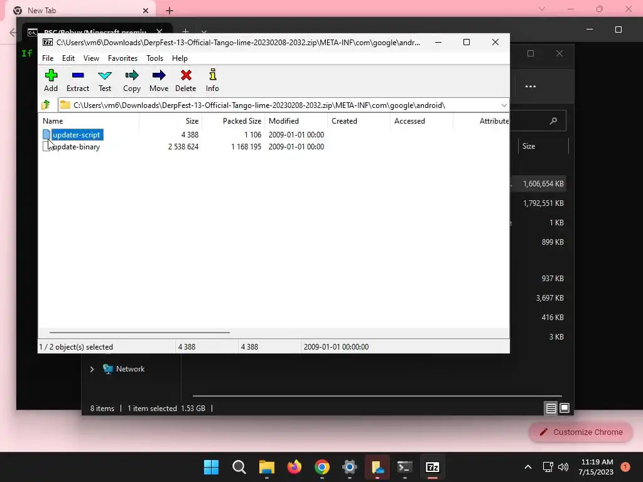Expand the address path dropdown
The image size is (643, 482).
(x=504, y=105)
